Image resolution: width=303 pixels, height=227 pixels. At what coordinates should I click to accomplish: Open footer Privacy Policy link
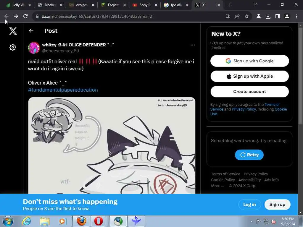point(256,174)
